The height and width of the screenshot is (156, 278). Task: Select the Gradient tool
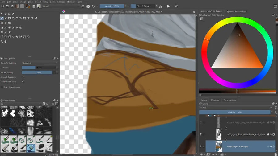[2, 27]
